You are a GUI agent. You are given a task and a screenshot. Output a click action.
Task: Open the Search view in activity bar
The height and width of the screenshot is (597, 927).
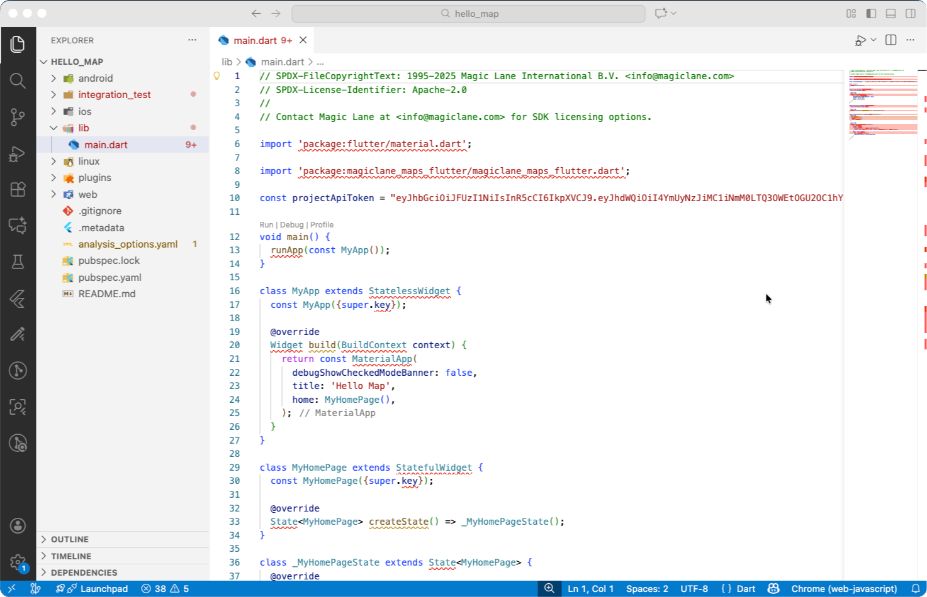(18, 80)
